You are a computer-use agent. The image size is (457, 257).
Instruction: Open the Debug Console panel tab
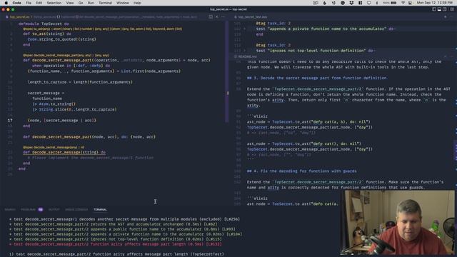pos(76,209)
